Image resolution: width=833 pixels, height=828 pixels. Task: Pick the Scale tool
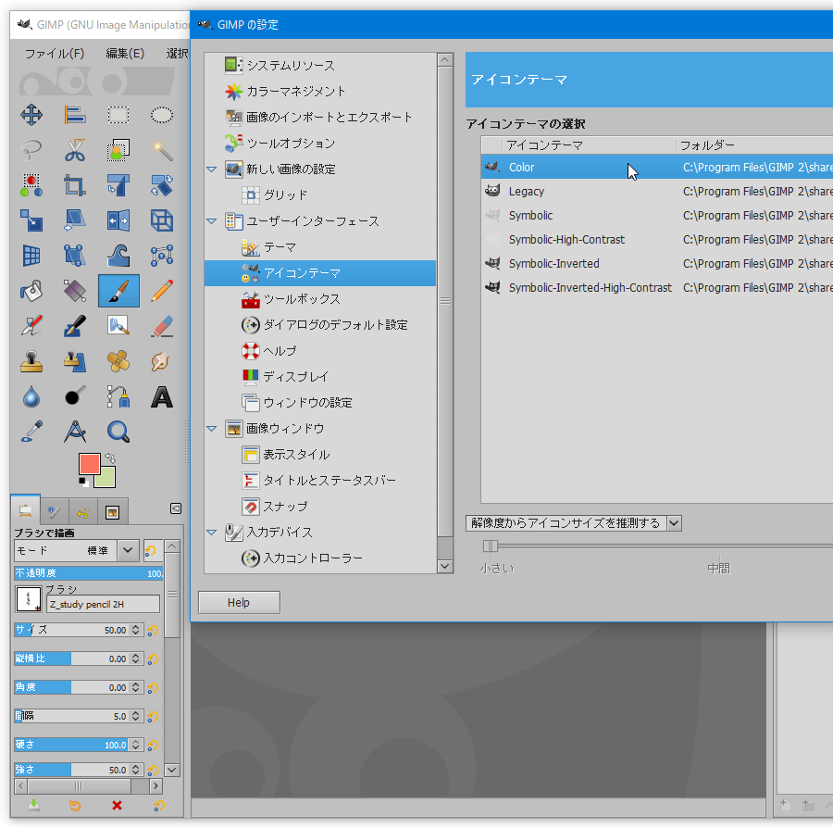31,220
